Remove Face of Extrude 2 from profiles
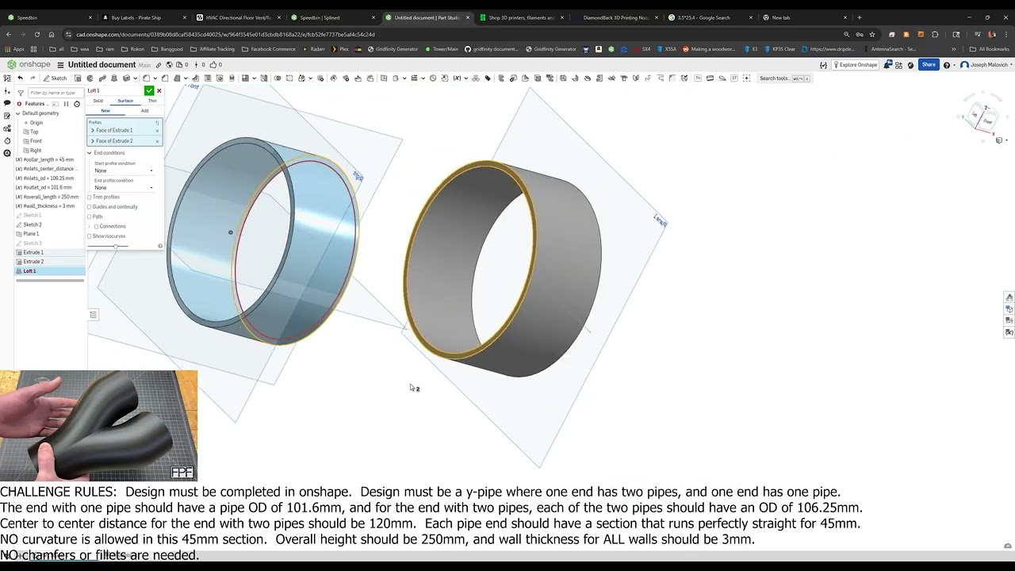This screenshot has height=571, width=1015. 157,141
